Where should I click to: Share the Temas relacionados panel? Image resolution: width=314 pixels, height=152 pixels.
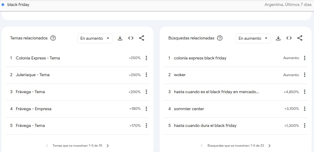pos(141,38)
